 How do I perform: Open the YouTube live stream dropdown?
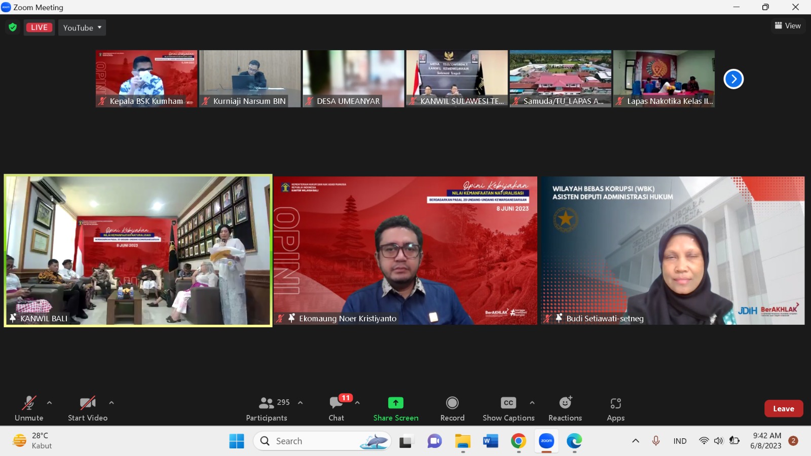82,27
